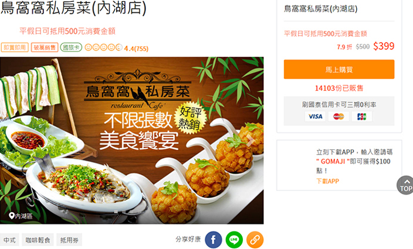The height and width of the screenshot is (249, 413).
Task: Advance banner with right chevron arrow
Action: (250, 140)
